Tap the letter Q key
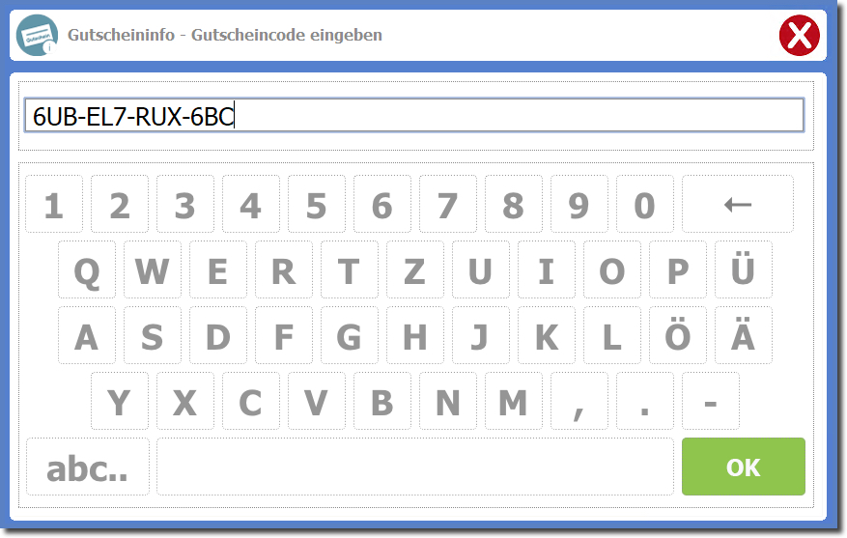 (x=86, y=269)
